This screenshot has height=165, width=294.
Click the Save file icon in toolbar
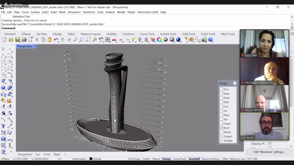tap(18, 40)
